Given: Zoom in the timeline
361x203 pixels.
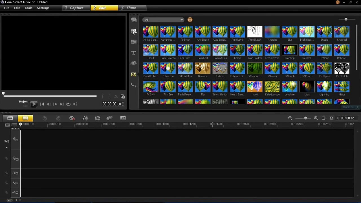Looking at the screenshot, I should [x=316, y=118].
